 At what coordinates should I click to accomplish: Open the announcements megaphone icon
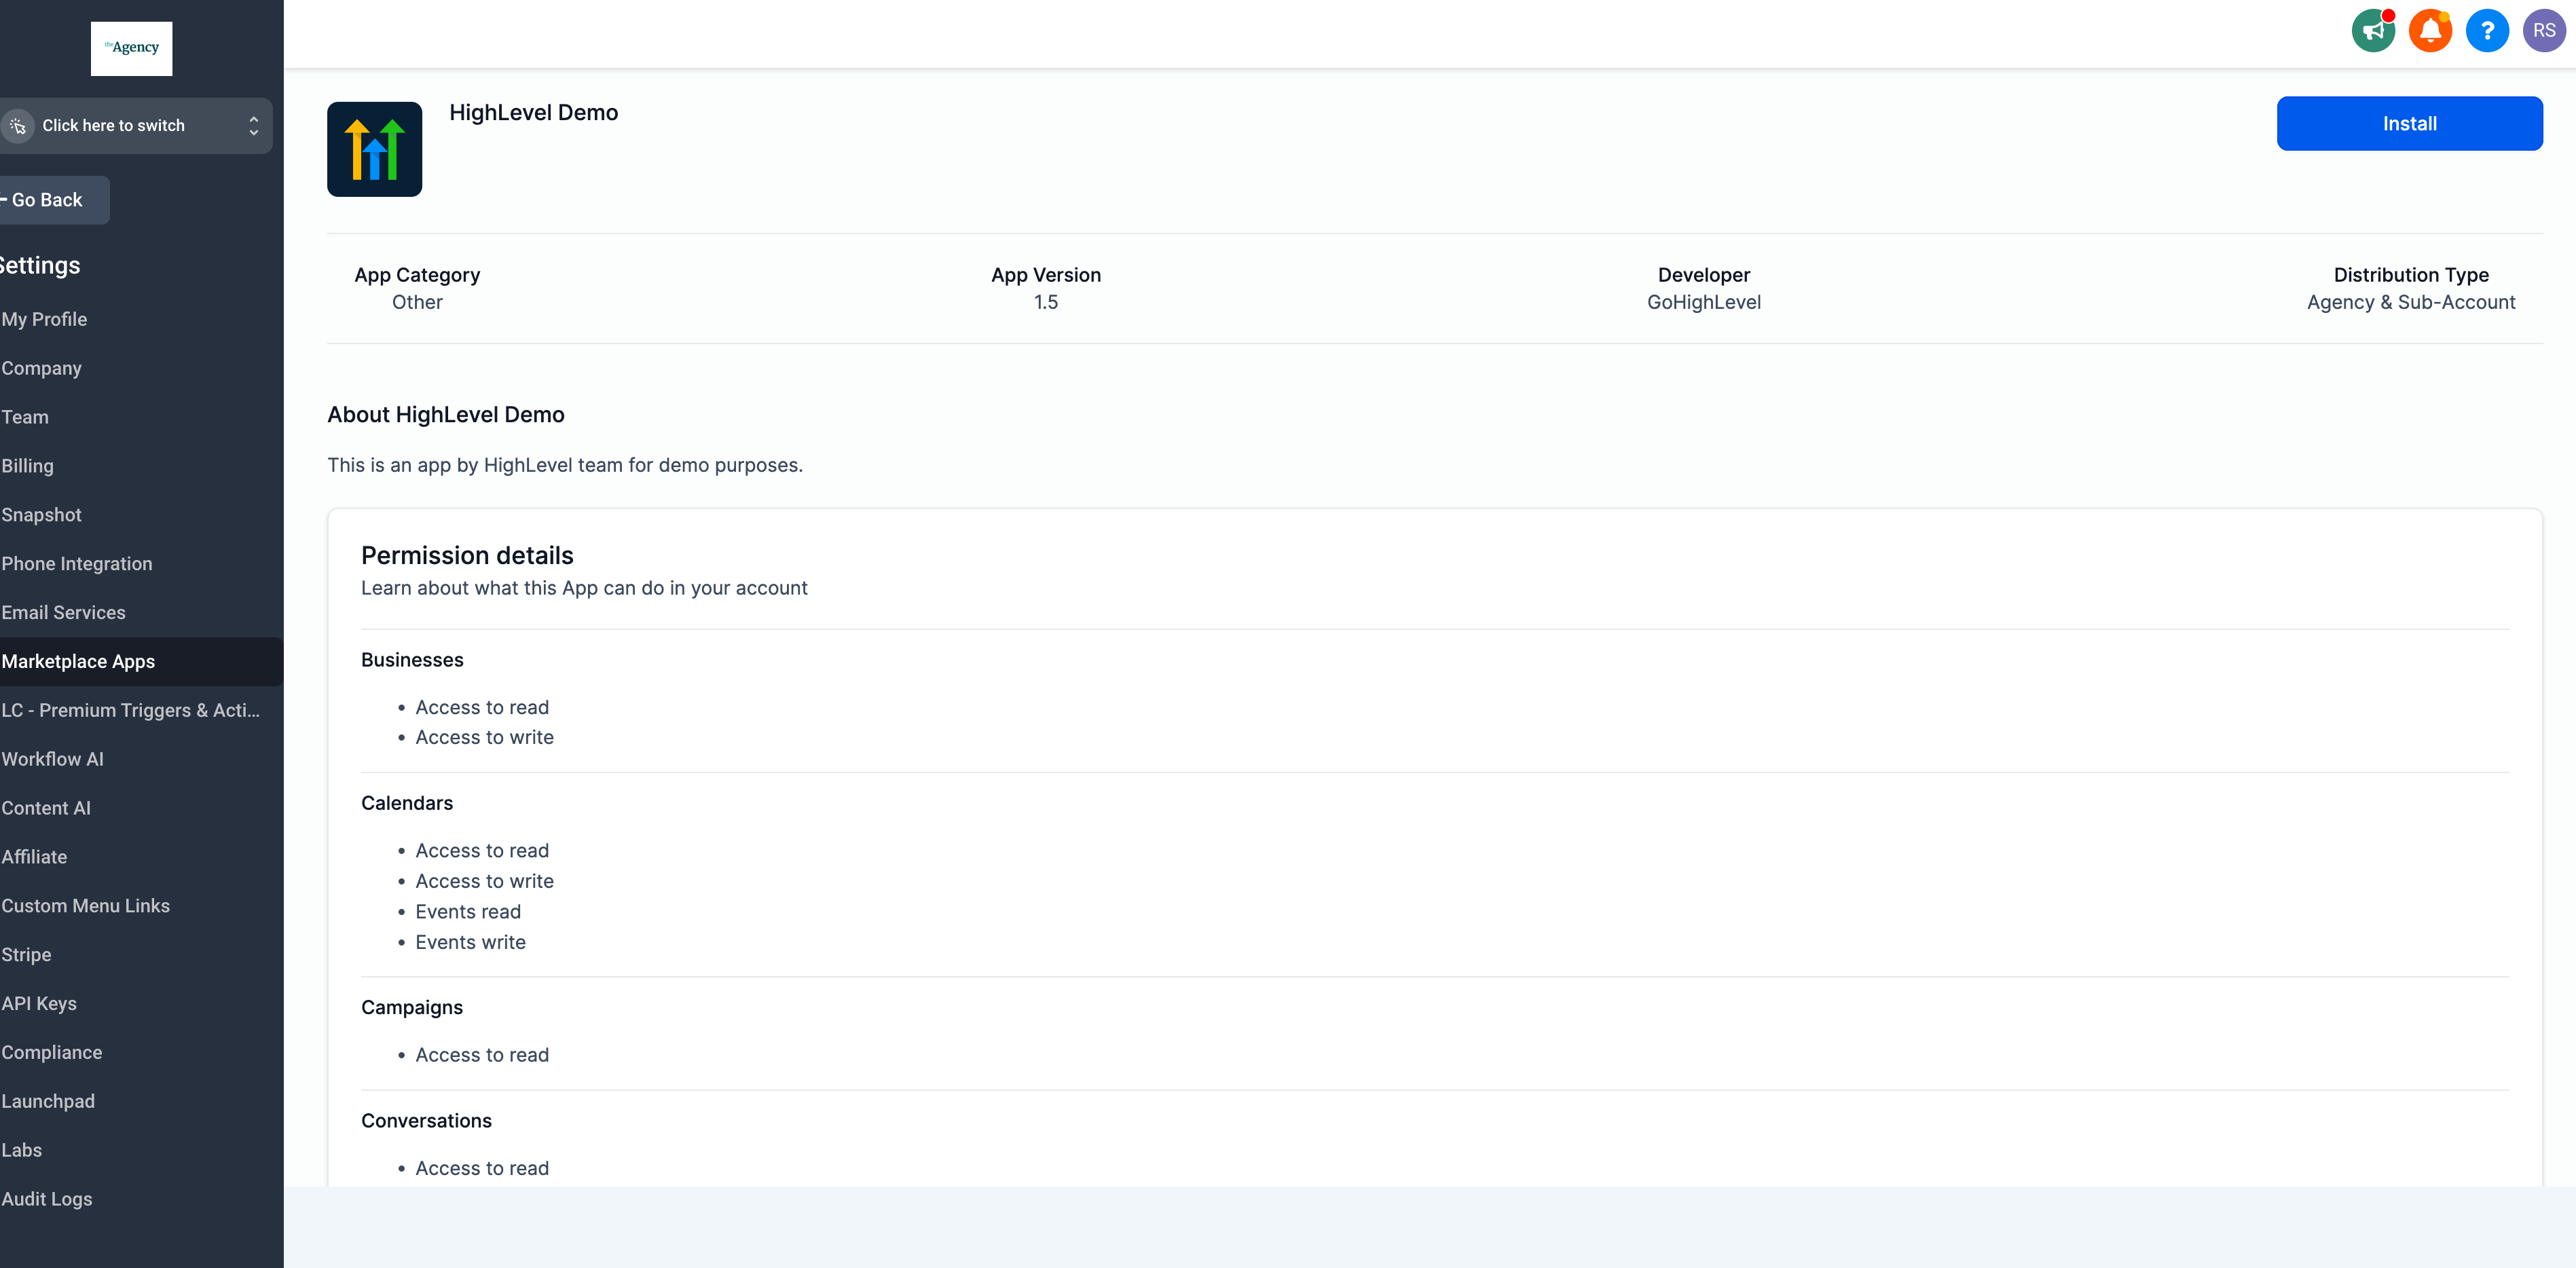(2373, 31)
